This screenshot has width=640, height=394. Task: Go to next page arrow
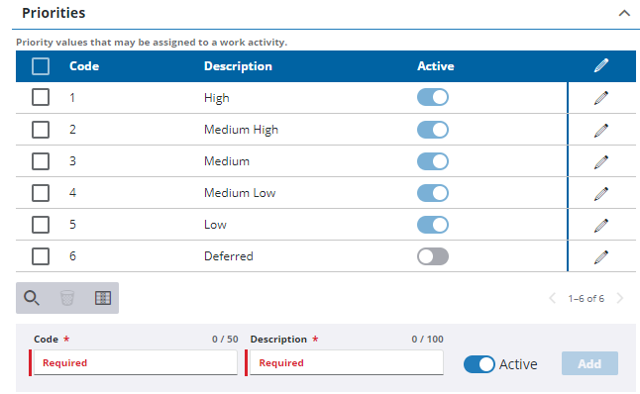pos(620,298)
